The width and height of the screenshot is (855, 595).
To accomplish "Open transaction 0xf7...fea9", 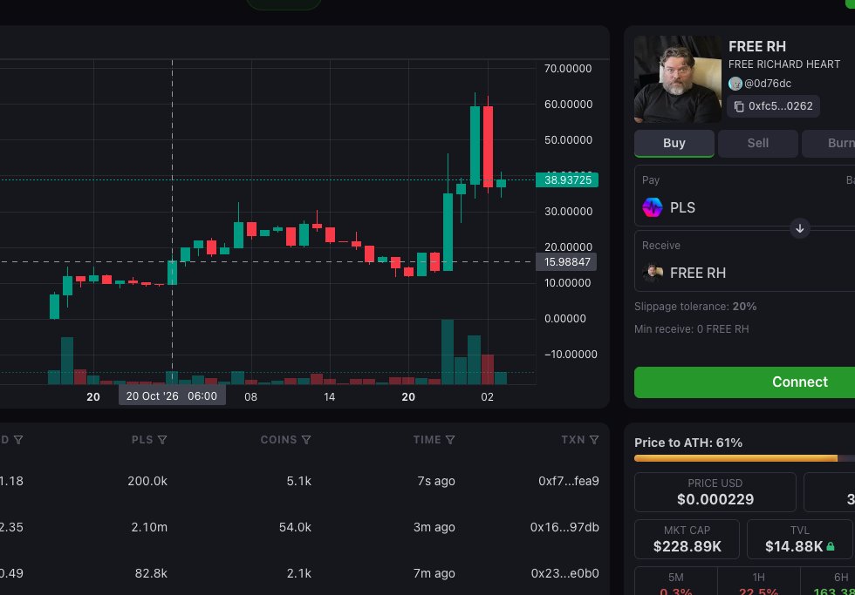I will 569,481.
